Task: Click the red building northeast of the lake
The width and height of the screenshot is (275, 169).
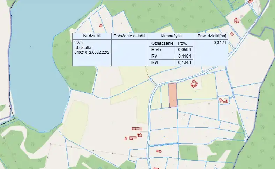Action: pos(101,25)
